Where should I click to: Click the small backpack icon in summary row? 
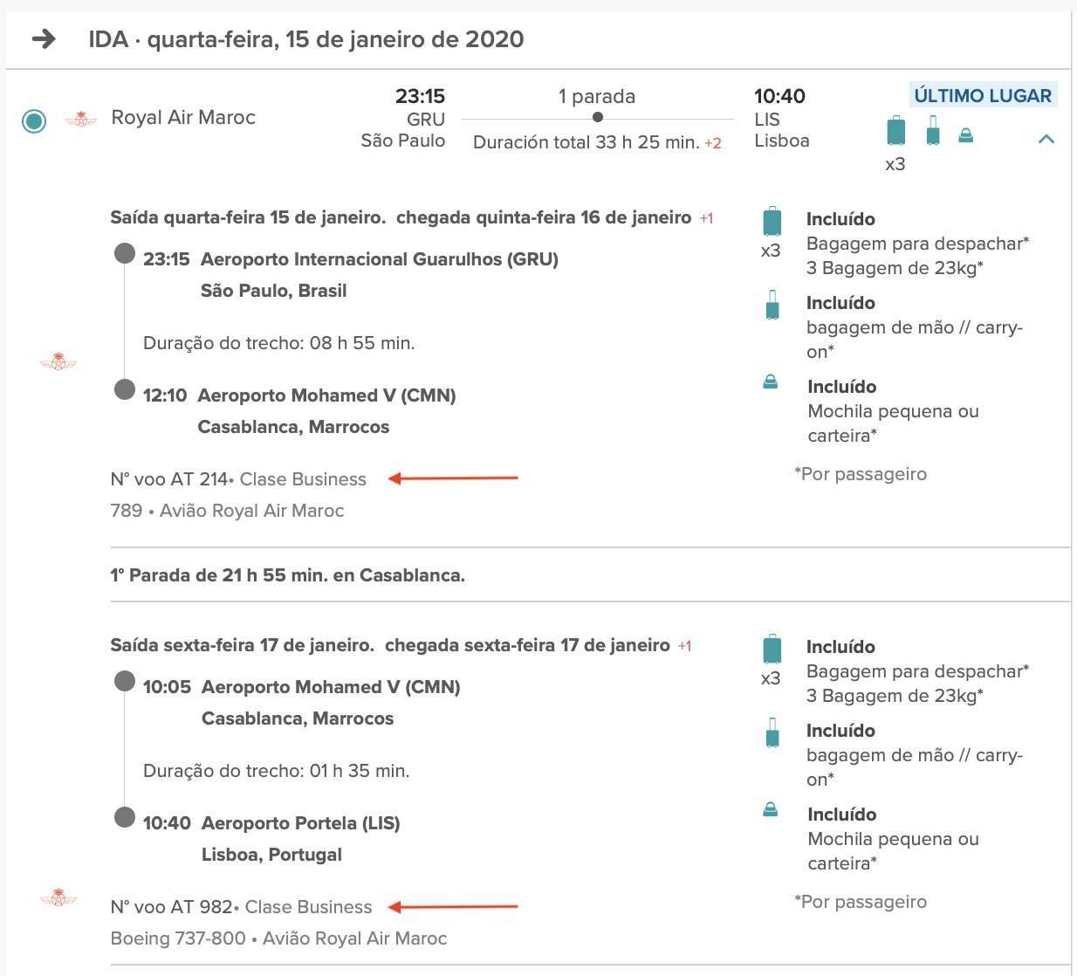click(965, 135)
